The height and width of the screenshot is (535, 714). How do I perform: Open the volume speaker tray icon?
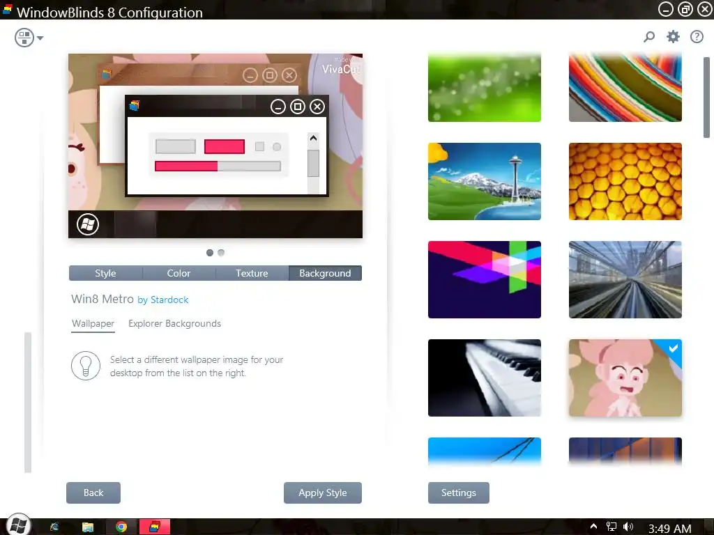(628, 527)
